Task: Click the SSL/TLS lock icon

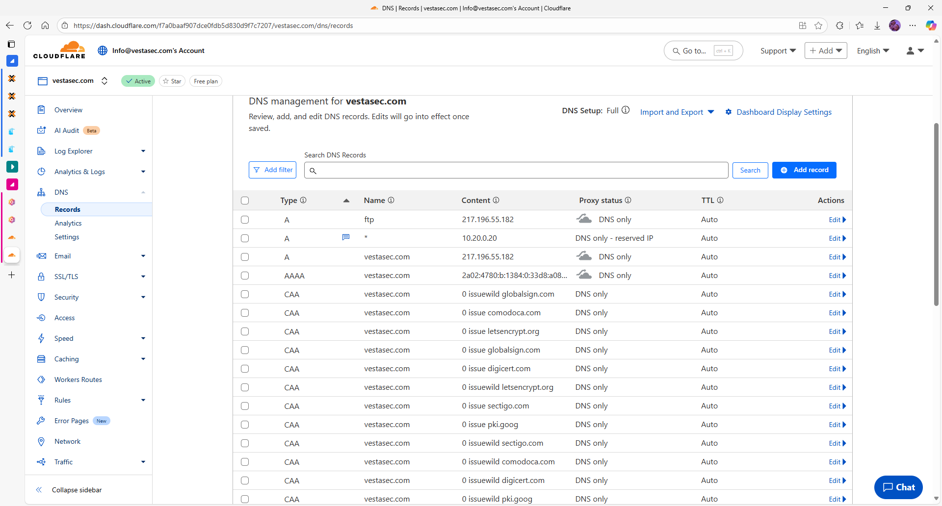Action: click(x=41, y=277)
